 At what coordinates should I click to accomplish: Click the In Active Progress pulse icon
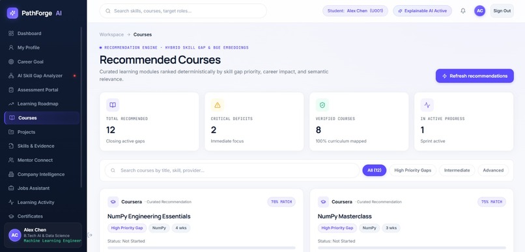pyautogui.click(x=427, y=105)
